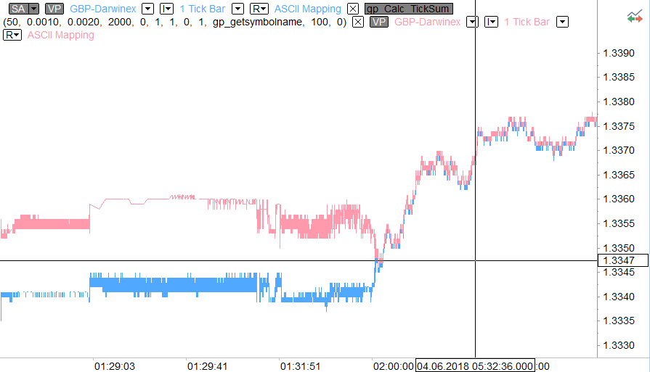
Task: Click the SA label button
Action: 19,9
